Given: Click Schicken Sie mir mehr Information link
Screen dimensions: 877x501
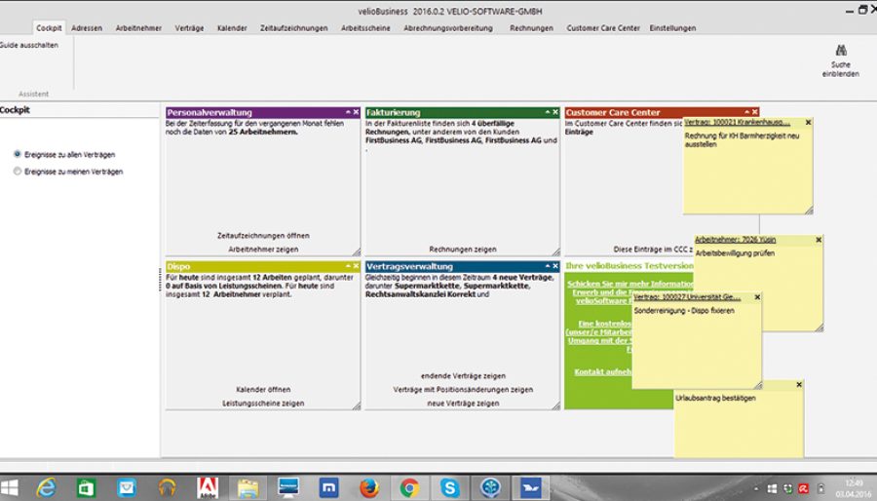Looking at the screenshot, I should coord(629,284).
